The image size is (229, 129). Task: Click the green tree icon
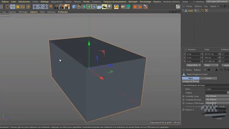128,7
